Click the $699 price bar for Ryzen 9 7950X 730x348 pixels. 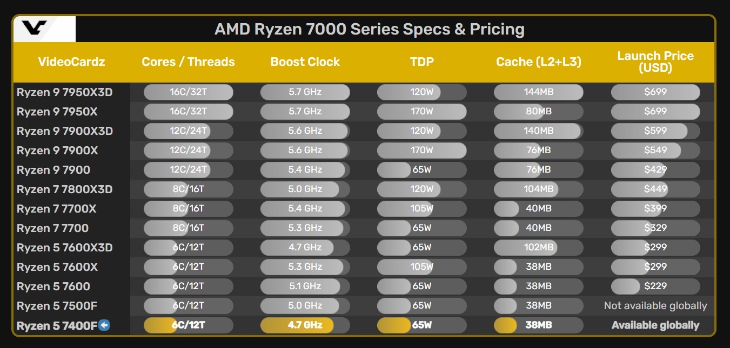coord(655,112)
